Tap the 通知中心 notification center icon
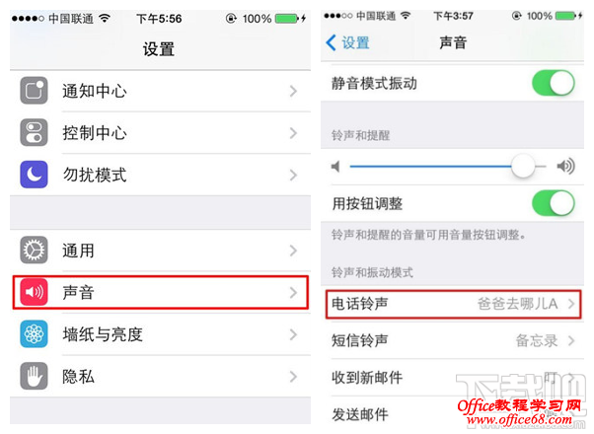The height and width of the screenshot is (434, 594). [x=34, y=91]
